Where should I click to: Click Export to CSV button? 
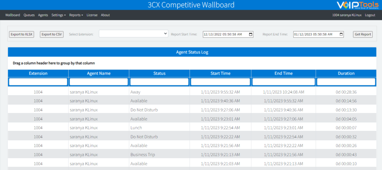click(x=52, y=34)
